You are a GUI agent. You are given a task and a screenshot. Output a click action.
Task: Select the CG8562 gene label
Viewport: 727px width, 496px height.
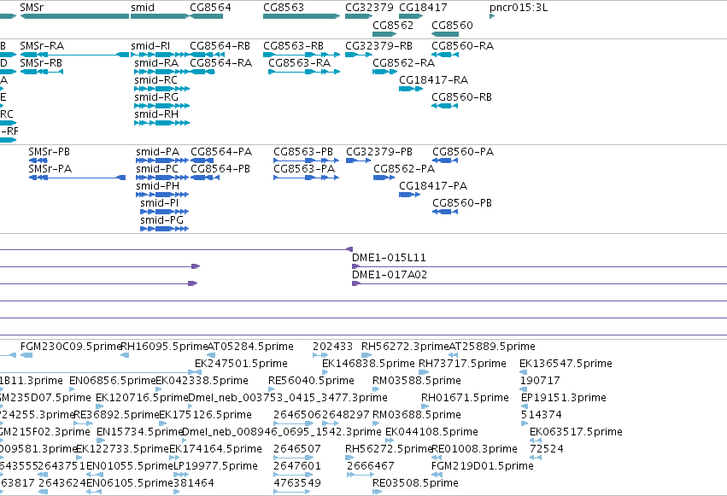393,25
